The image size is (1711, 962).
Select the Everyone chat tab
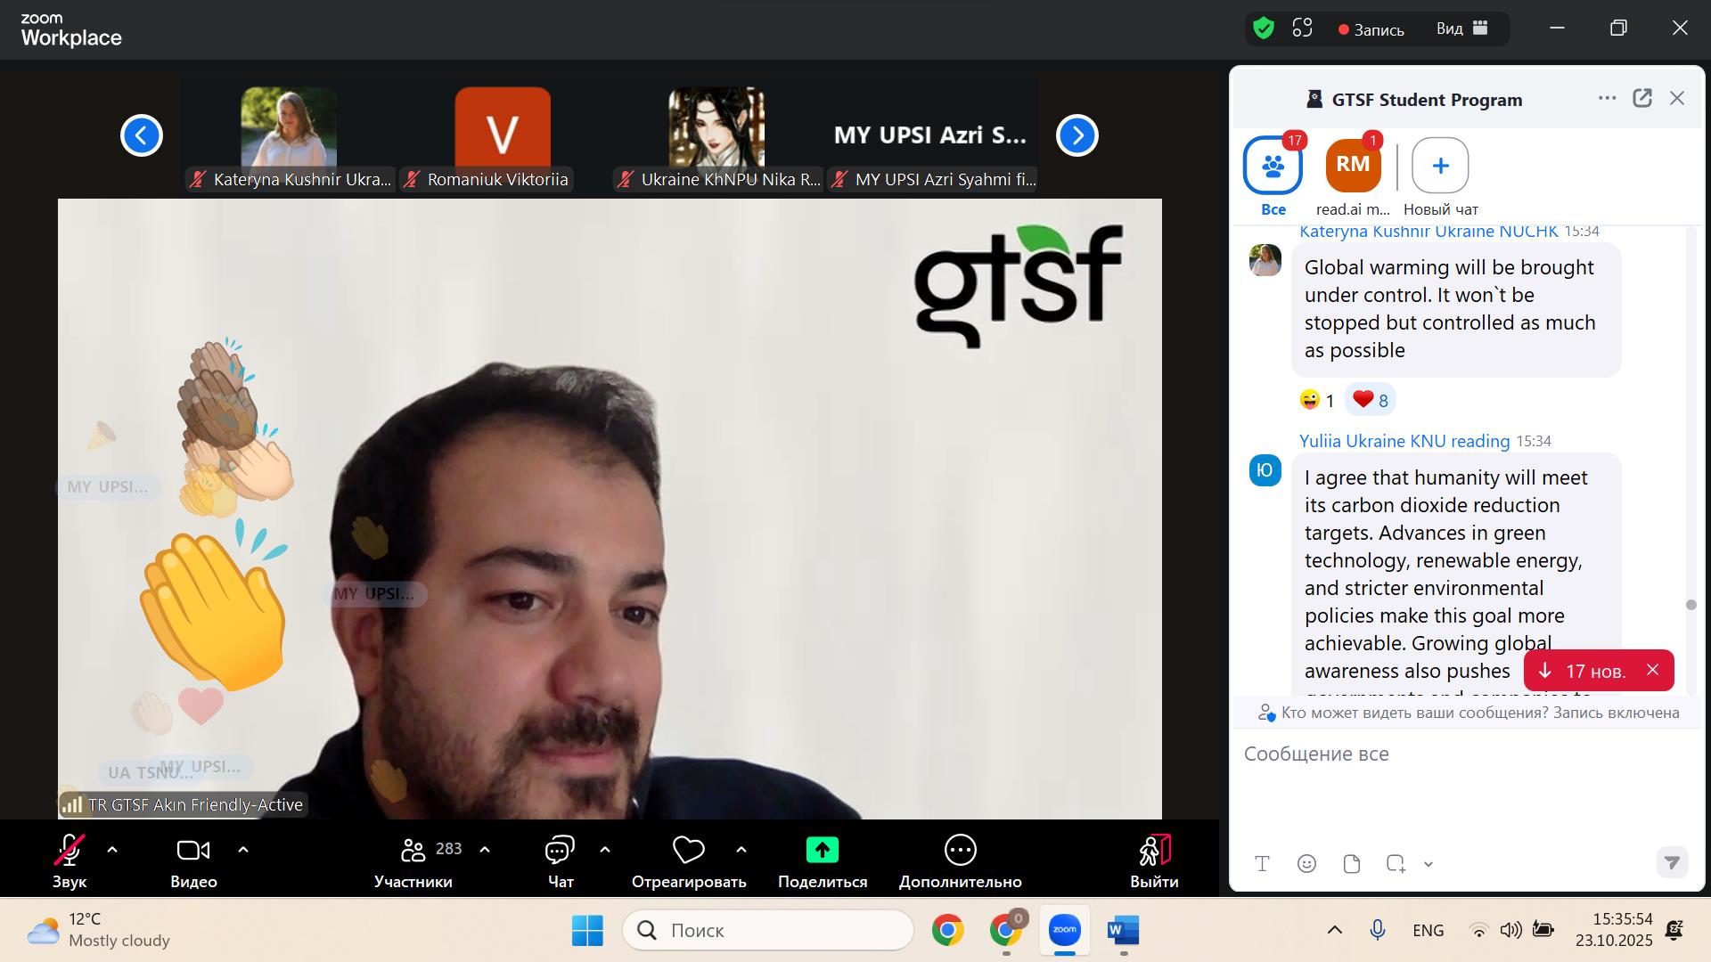(x=1273, y=166)
